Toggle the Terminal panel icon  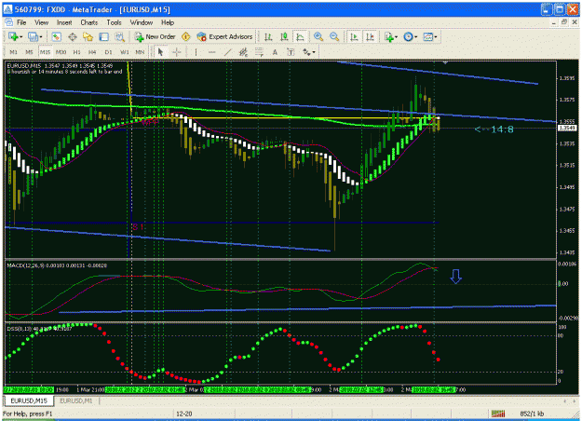(x=103, y=36)
